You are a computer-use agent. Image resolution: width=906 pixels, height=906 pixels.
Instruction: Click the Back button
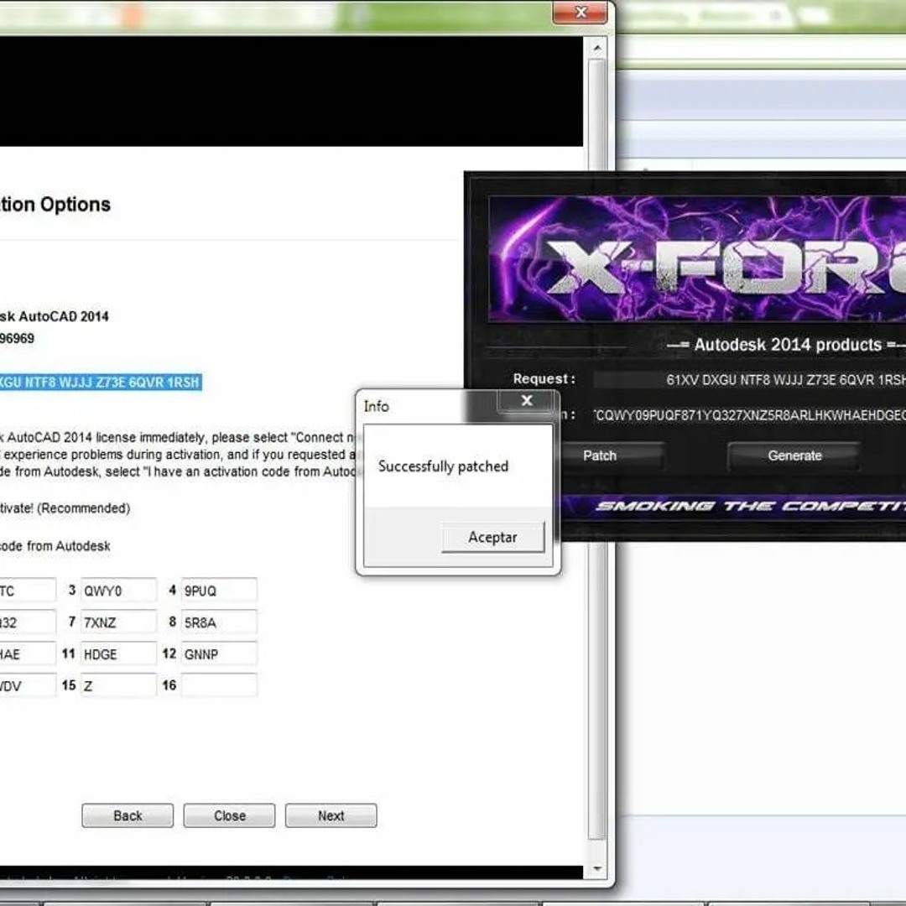click(x=128, y=815)
